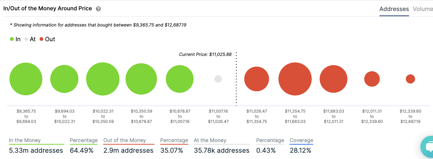Select the $10,350.59 to $10,678.87 bubble

click(141, 79)
